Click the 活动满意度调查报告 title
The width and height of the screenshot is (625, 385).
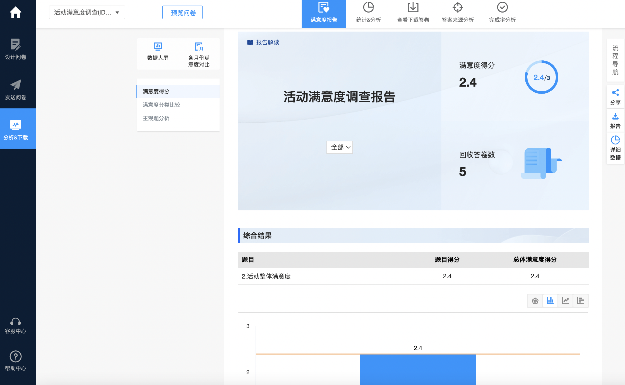[x=339, y=97]
